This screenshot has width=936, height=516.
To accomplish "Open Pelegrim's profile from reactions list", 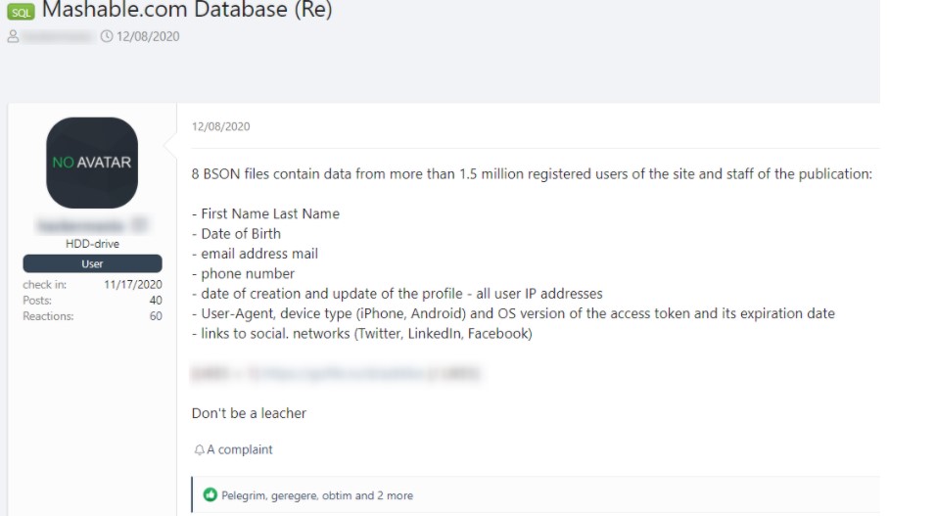I will 244,495.
